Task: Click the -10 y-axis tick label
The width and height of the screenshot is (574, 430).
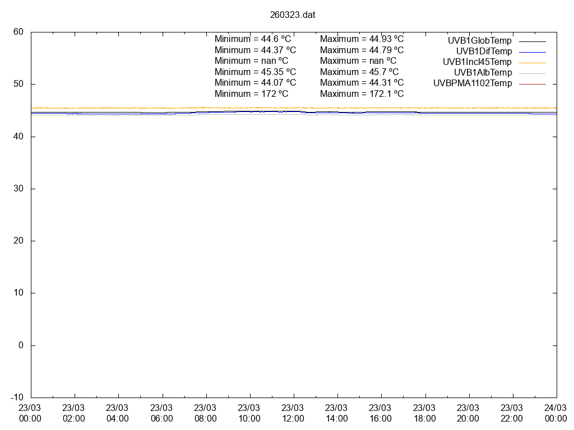Action: (x=17, y=398)
